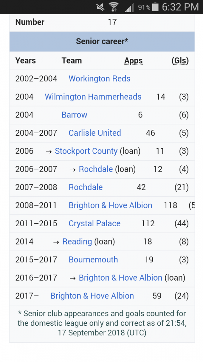Follow the Barrow team link
The image size is (203, 362).
click(x=74, y=115)
